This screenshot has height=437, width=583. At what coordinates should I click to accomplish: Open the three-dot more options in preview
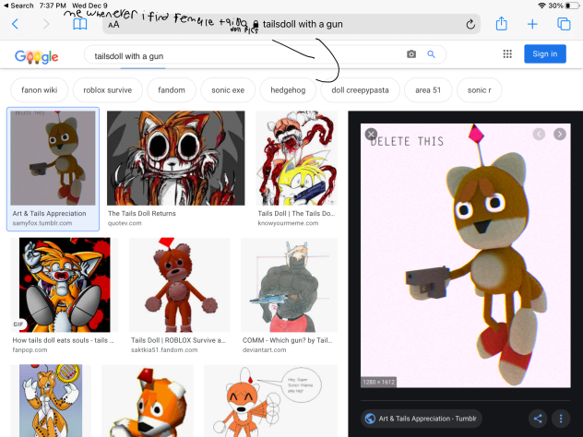563,418
